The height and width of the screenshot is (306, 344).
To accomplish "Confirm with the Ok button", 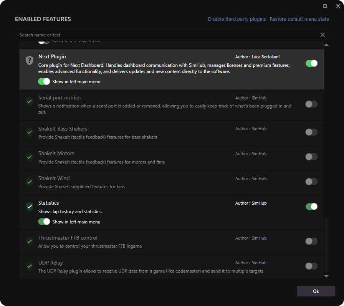I will (316, 291).
